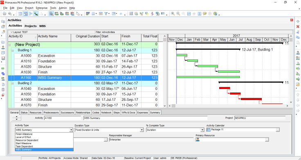Click the Level Resources icon
The image size is (301, 160).
tap(142, 13)
